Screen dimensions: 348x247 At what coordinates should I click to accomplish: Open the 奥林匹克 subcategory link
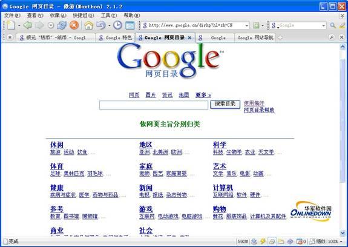click(x=74, y=174)
